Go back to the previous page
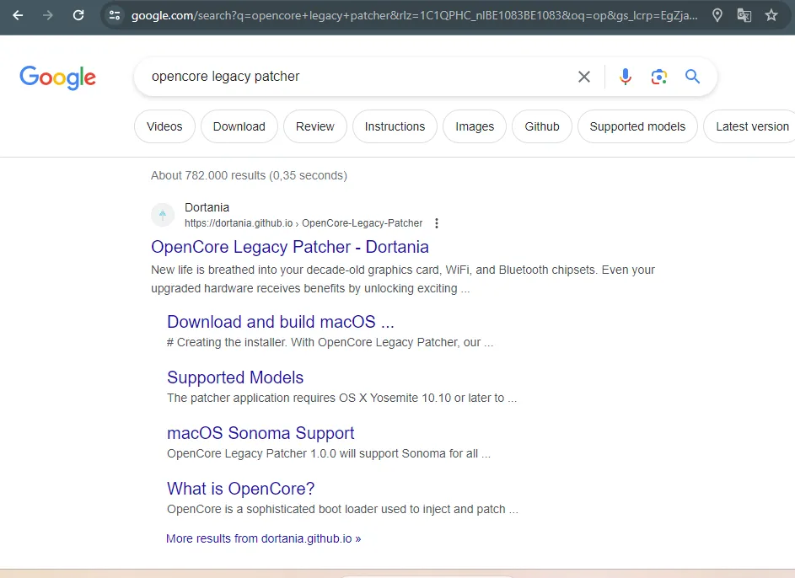 click(18, 16)
